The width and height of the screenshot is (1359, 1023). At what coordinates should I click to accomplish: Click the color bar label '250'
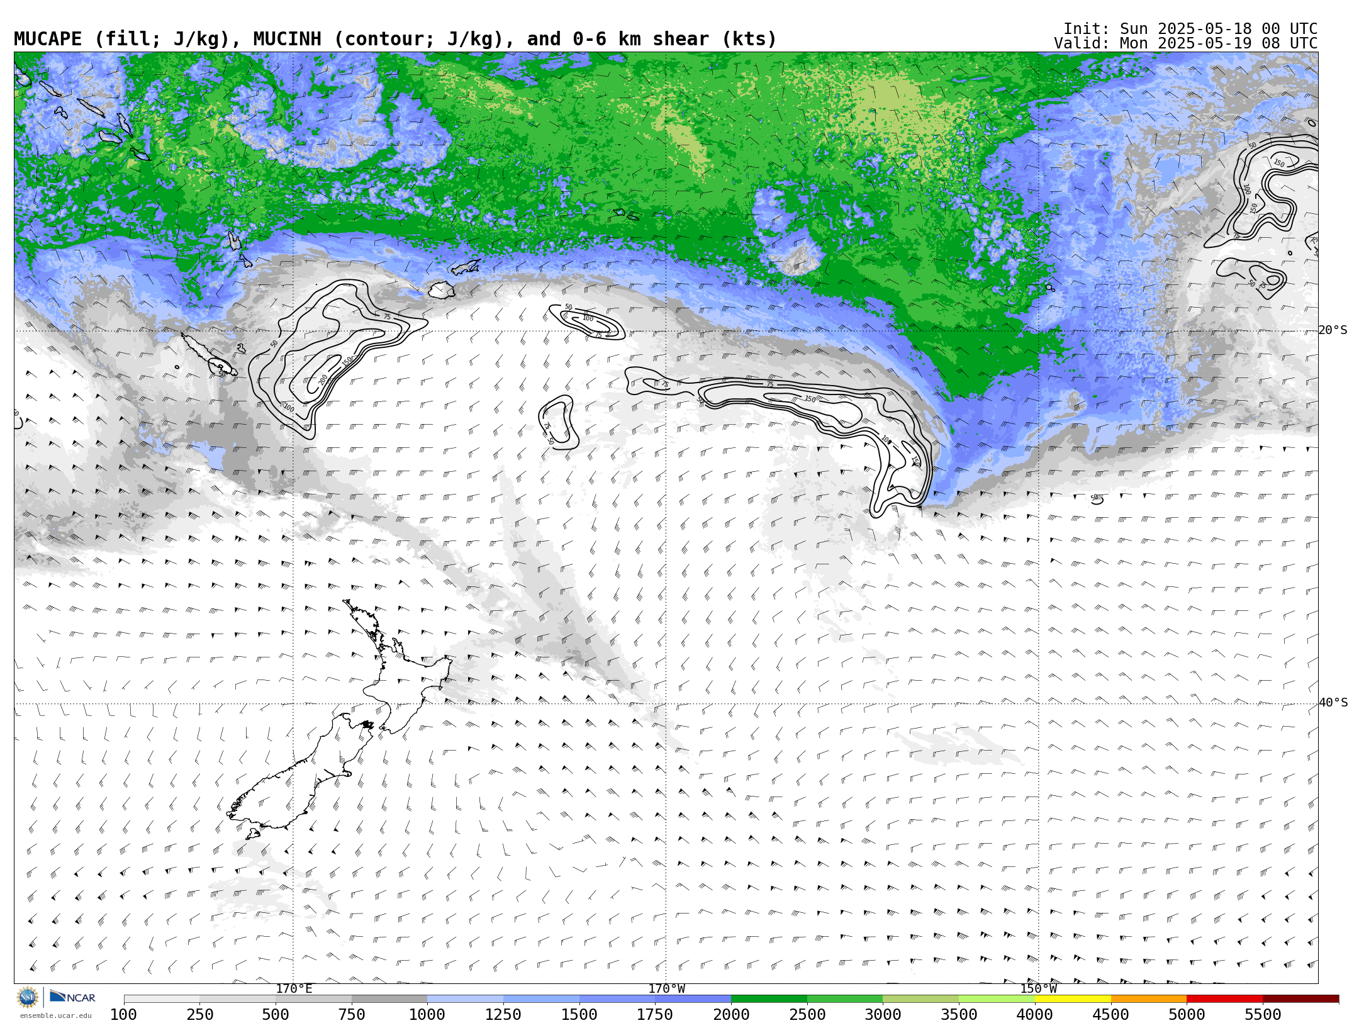pyautogui.click(x=200, y=1014)
